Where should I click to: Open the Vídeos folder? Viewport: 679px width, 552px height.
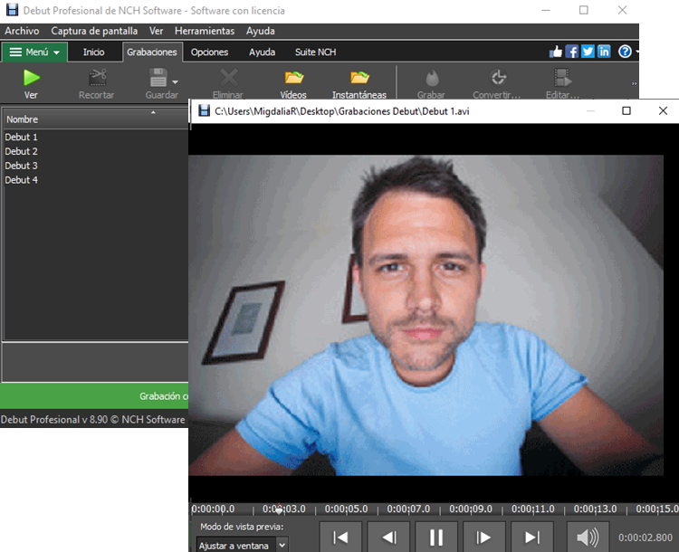click(293, 83)
